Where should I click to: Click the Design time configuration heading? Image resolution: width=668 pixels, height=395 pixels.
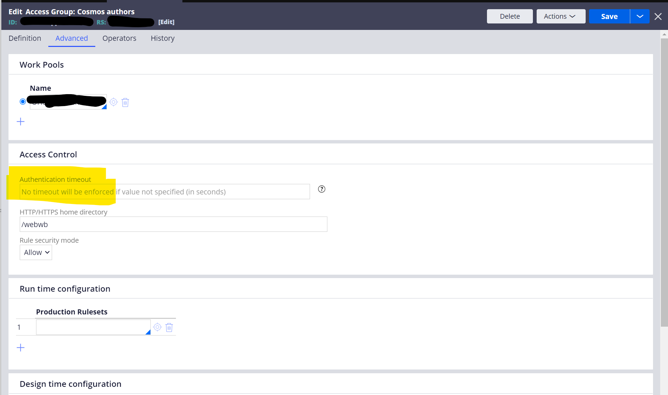pos(70,384)
